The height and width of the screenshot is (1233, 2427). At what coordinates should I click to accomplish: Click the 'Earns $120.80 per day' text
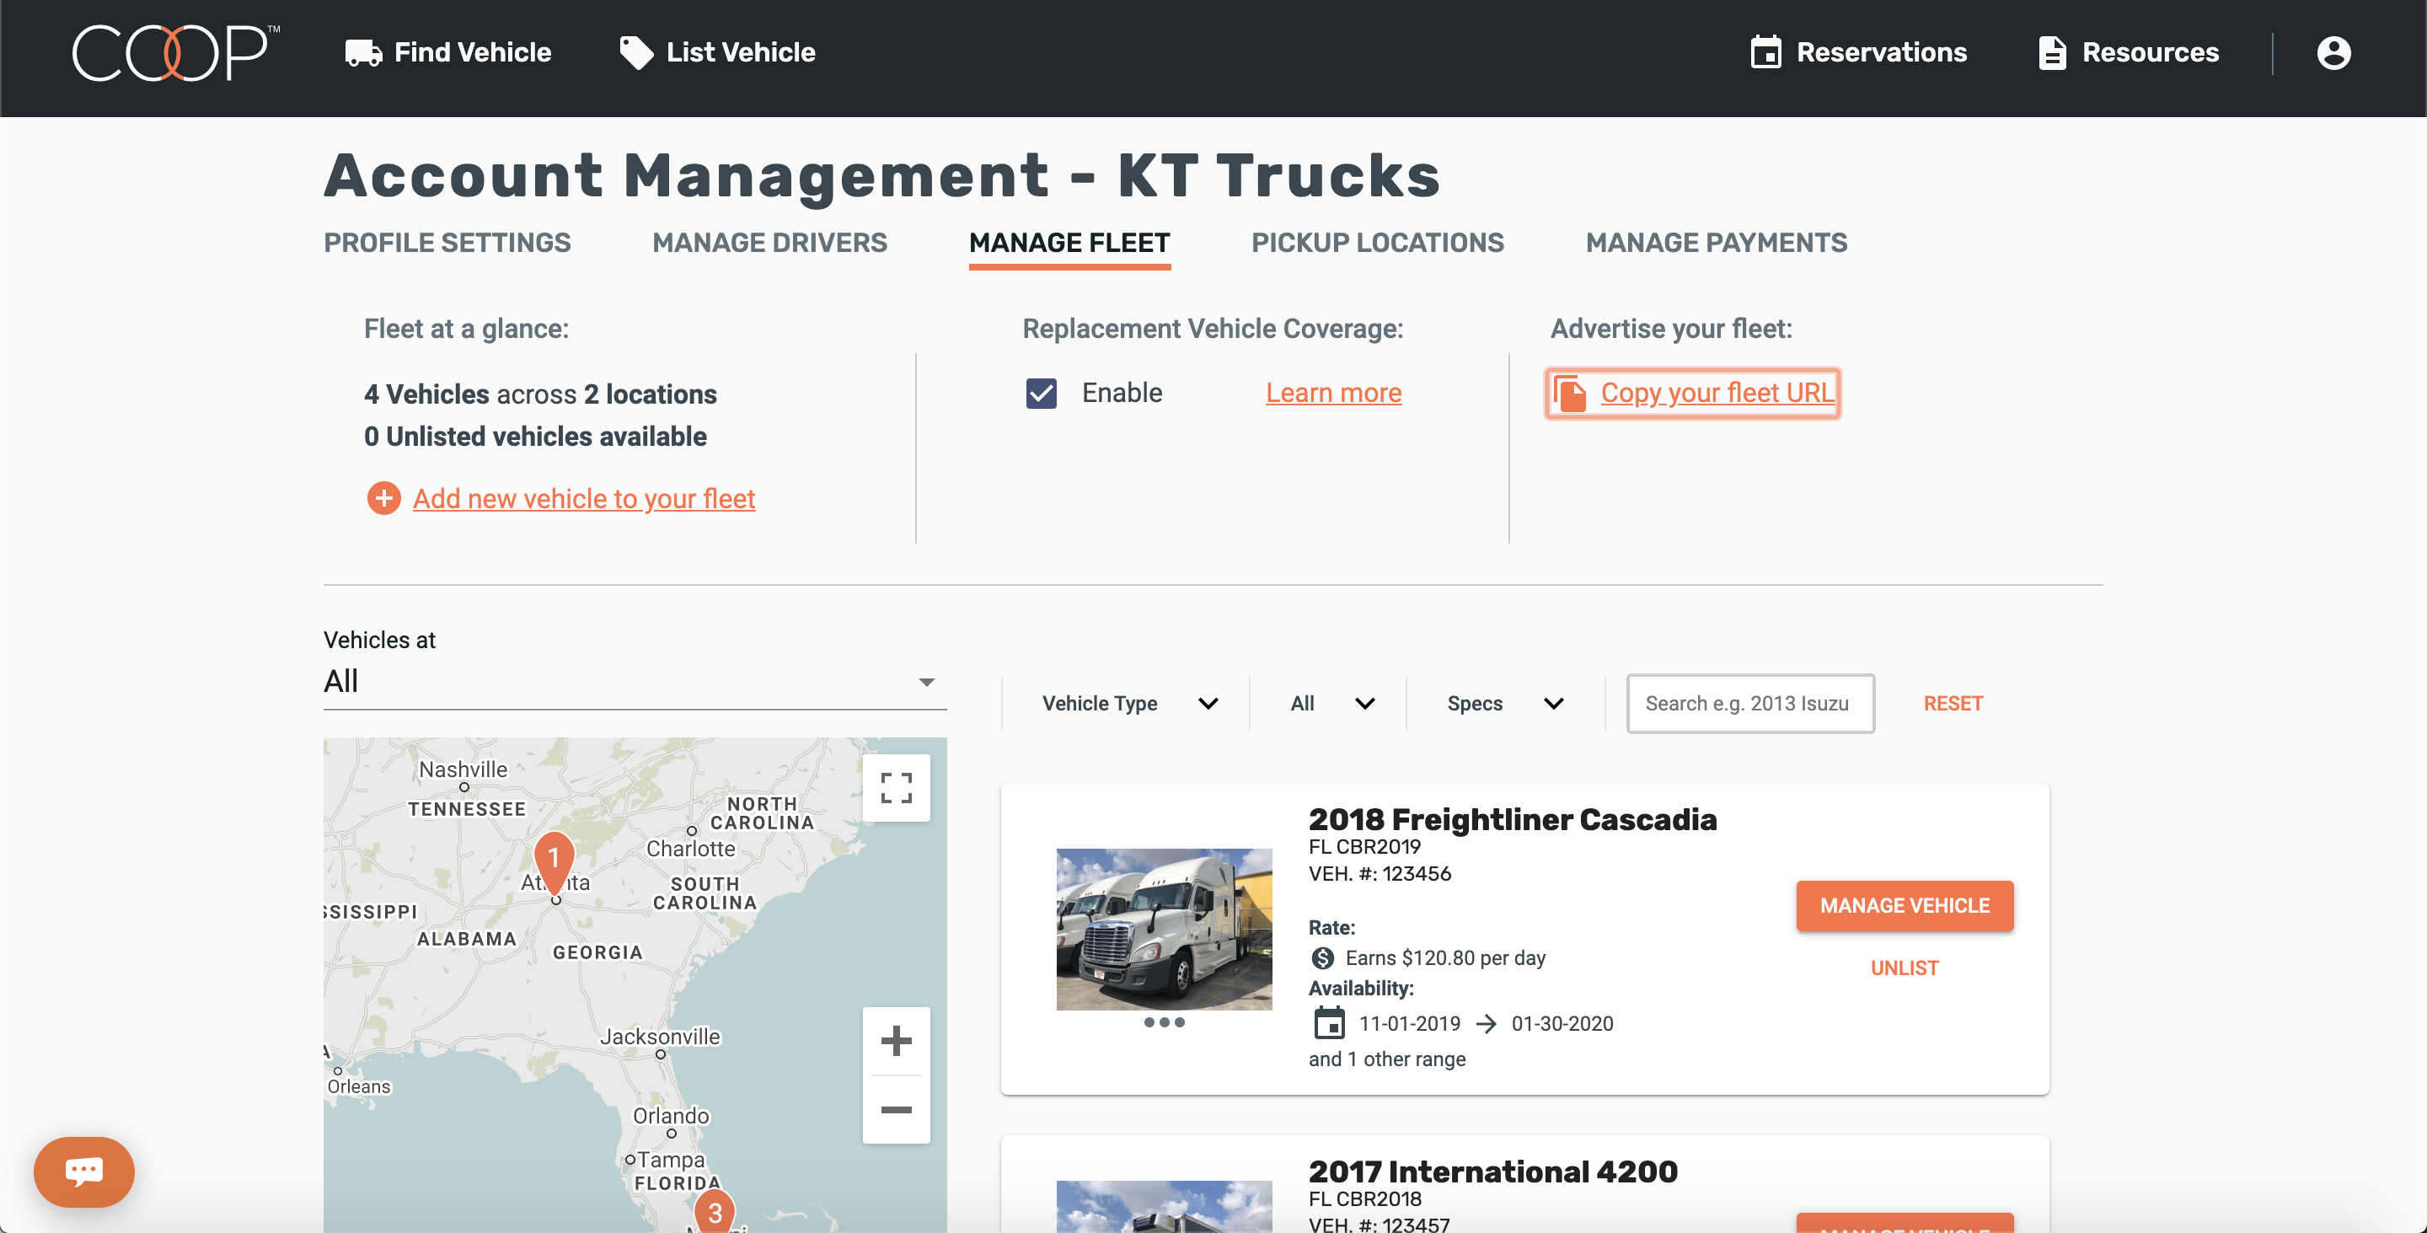coord(1445,958)
